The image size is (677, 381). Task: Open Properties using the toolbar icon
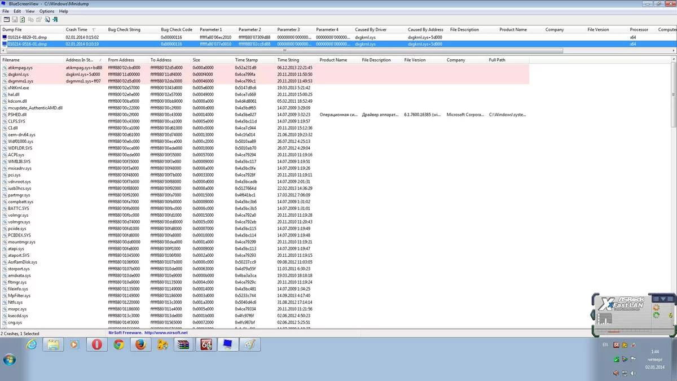[38, 19]
